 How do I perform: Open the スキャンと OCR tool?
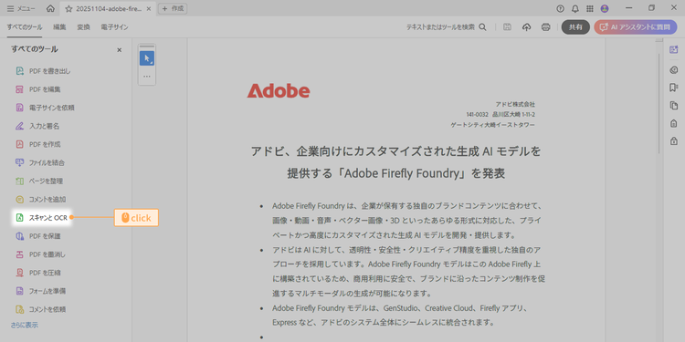click(x=41, y=218)
